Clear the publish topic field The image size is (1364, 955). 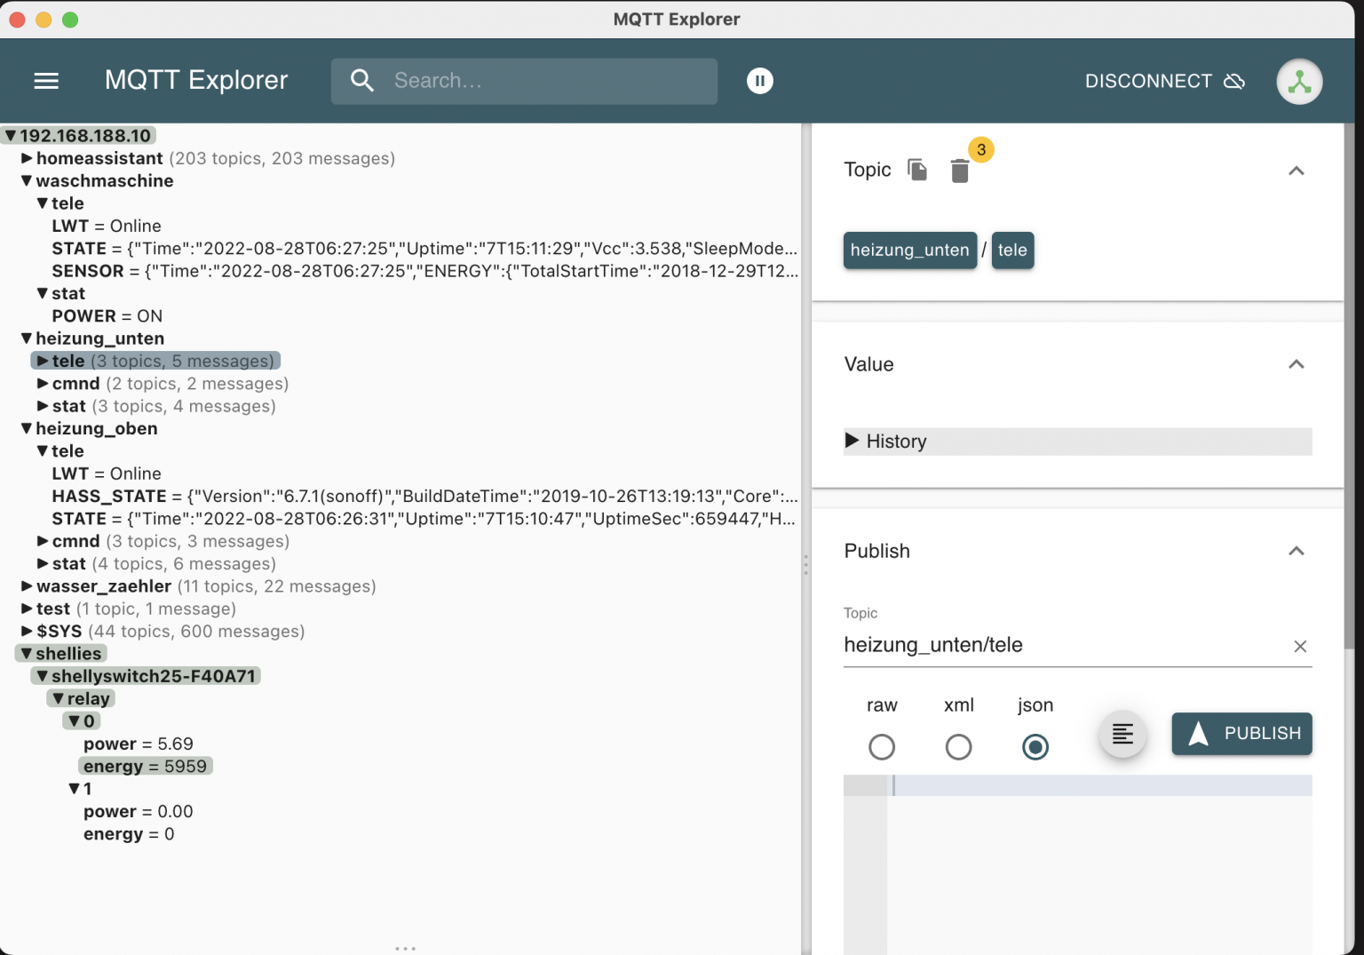[1300, 647]
